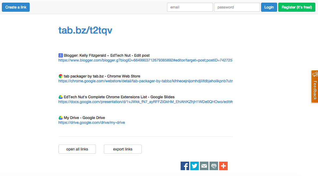Select the Blogger: Kelly Fitzgerald title text

tap(107, 55)
